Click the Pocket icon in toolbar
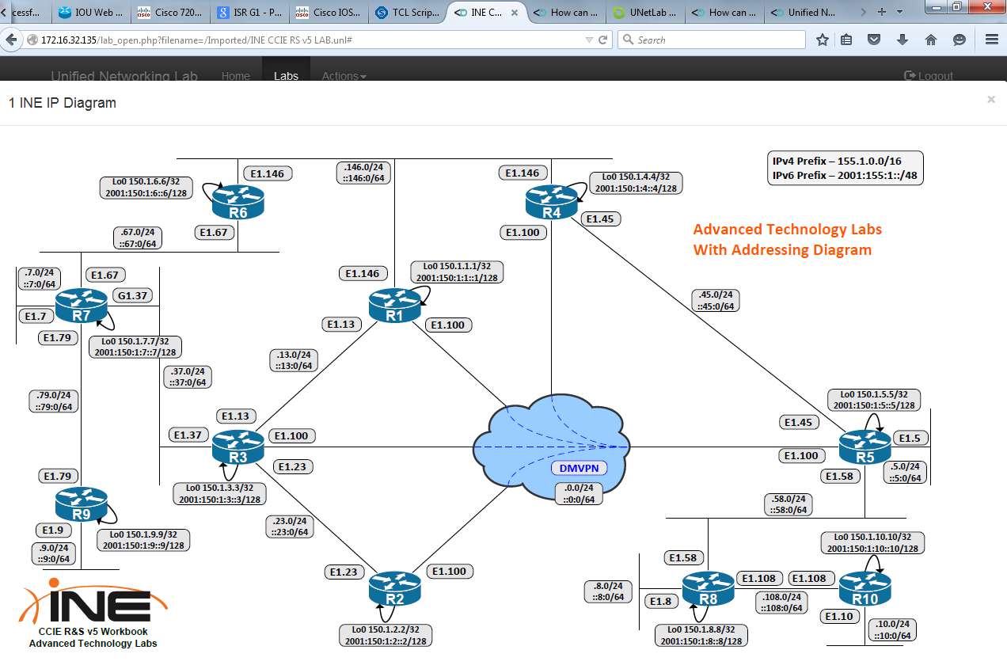The width and height of the screenshot is (1007, 669). point(874,40)
